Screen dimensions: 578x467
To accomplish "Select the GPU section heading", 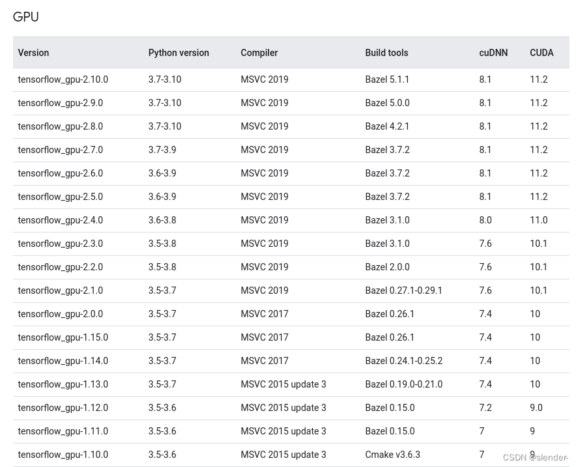I will coord(25,16).
